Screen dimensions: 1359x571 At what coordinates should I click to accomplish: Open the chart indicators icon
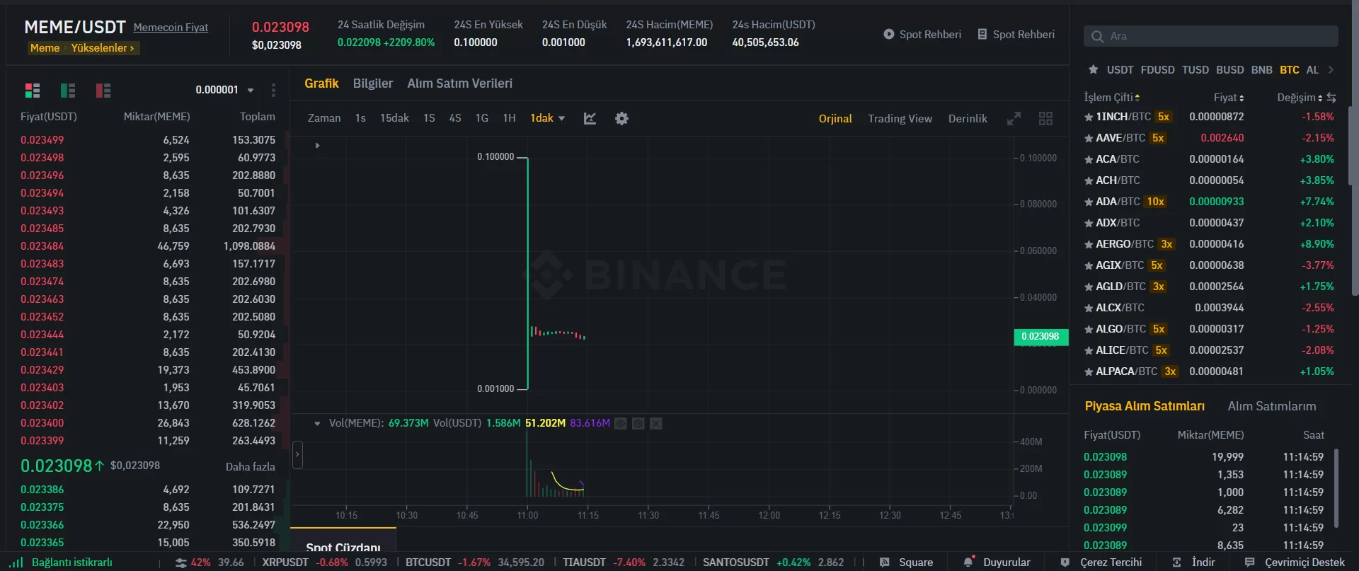tap(590, 118)
